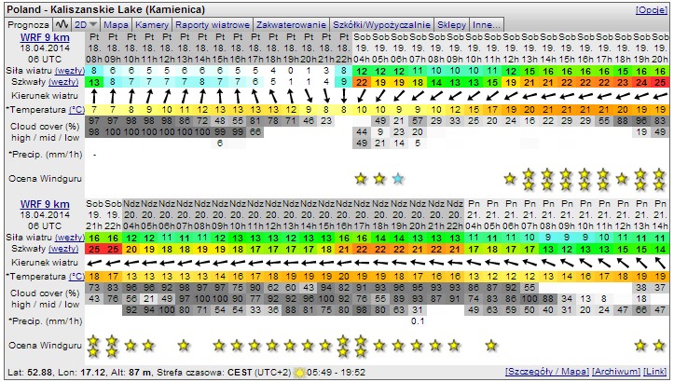Select the lower Kierunek wiatru label

pos(45,263)
